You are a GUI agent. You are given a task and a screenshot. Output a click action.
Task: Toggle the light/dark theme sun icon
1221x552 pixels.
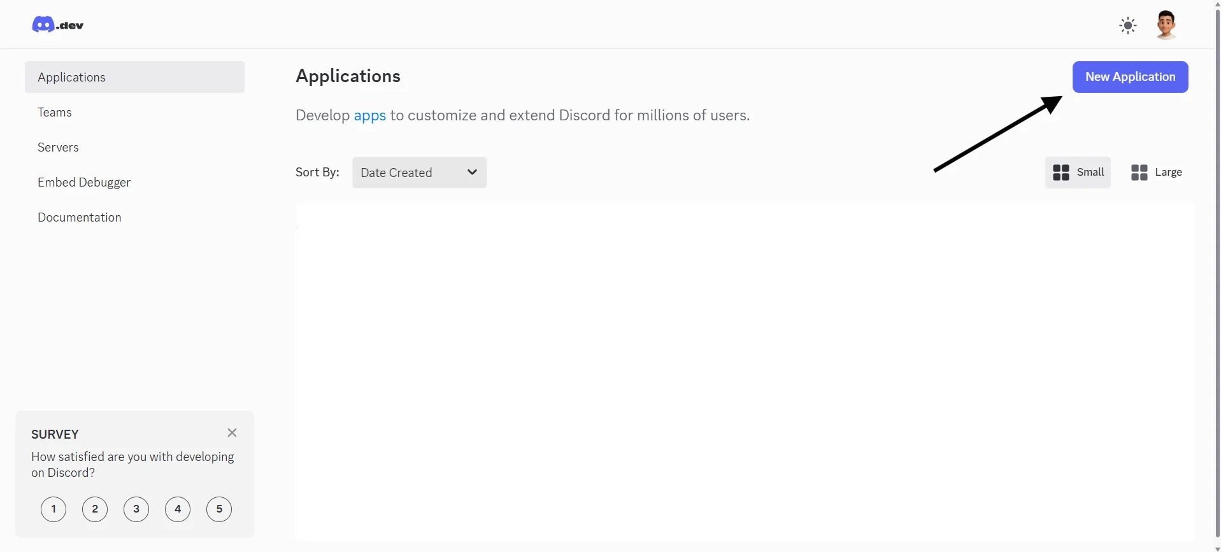coord(1127,25)
